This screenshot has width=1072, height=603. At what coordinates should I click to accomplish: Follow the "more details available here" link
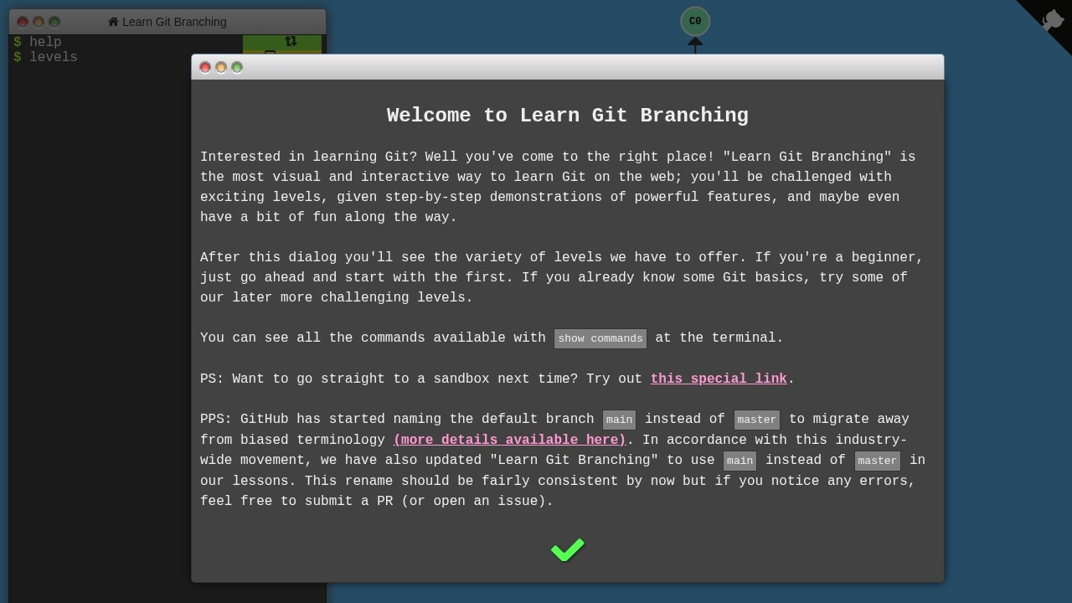509,440
